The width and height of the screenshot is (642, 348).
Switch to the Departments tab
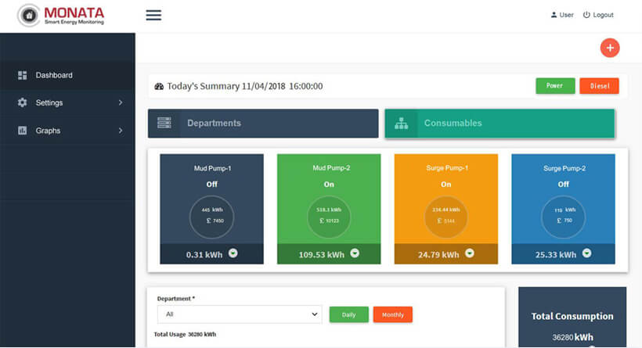coord(262,124)
